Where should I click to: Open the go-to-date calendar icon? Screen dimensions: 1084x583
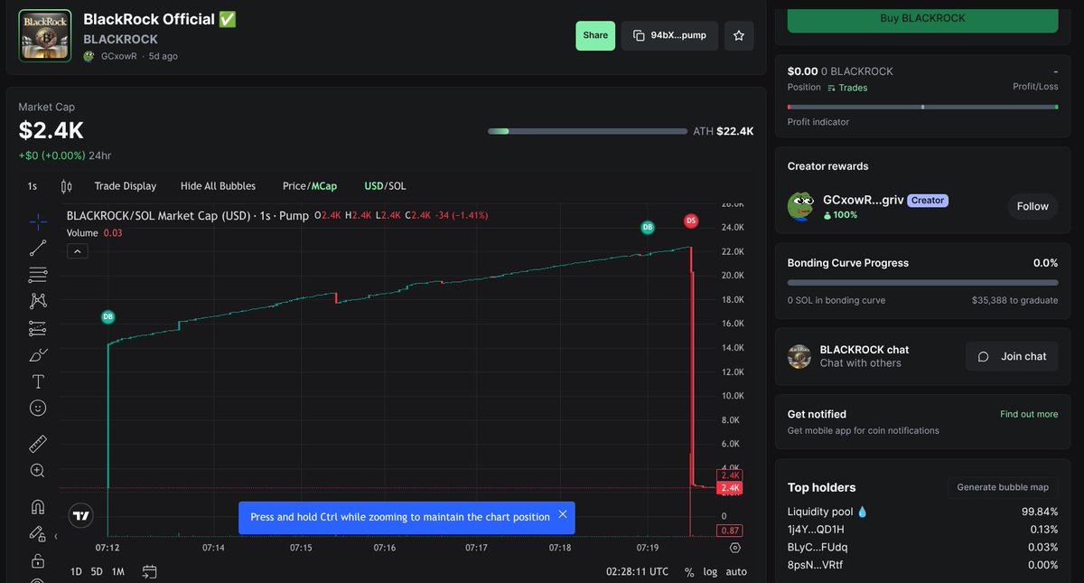click(x=150, y=571)
